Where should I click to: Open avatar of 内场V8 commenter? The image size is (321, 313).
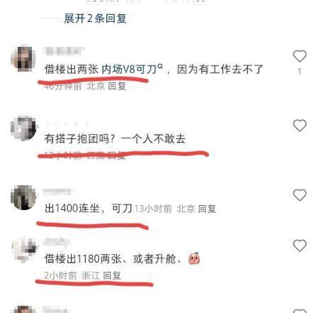[23, 57]
